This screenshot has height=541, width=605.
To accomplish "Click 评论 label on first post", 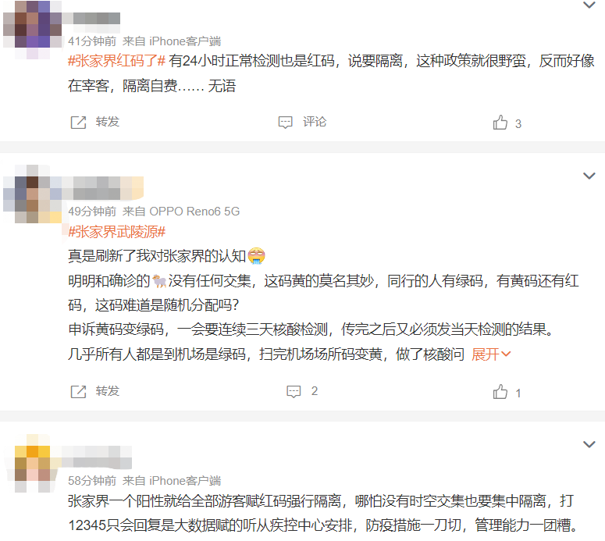I will pyautogui.click(x=315, y=122).
